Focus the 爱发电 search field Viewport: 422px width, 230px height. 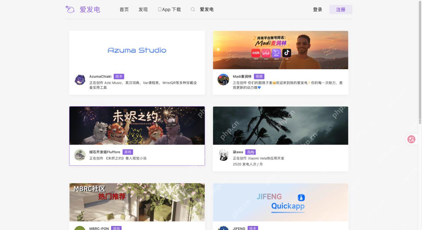[x=207, y=10]
